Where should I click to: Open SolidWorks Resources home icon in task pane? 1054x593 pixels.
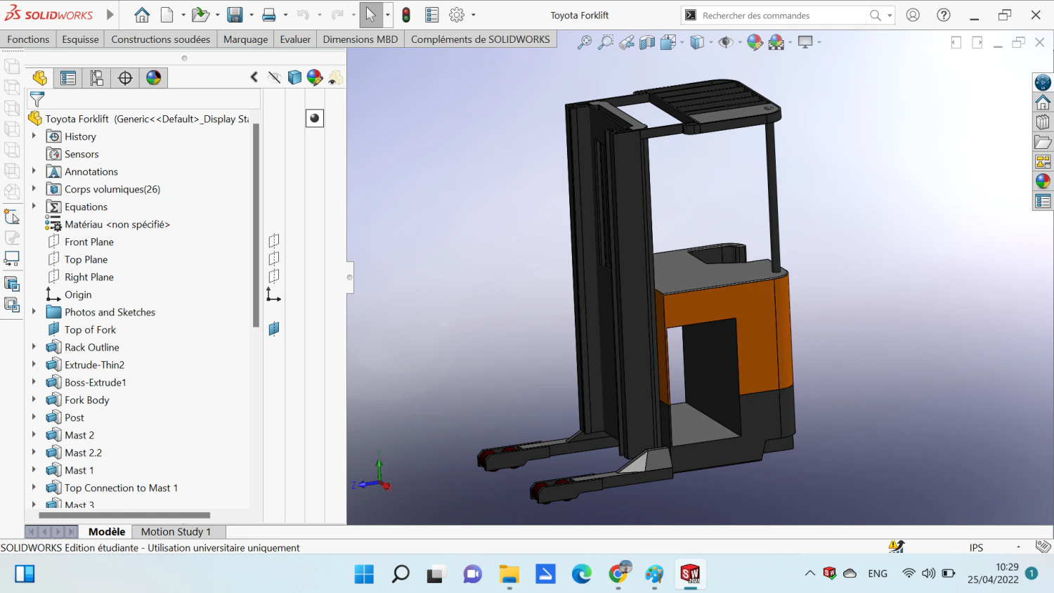pos(1043,102)
